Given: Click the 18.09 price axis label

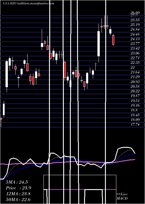Looking at the screenshot, I should [x=135, y=120].
